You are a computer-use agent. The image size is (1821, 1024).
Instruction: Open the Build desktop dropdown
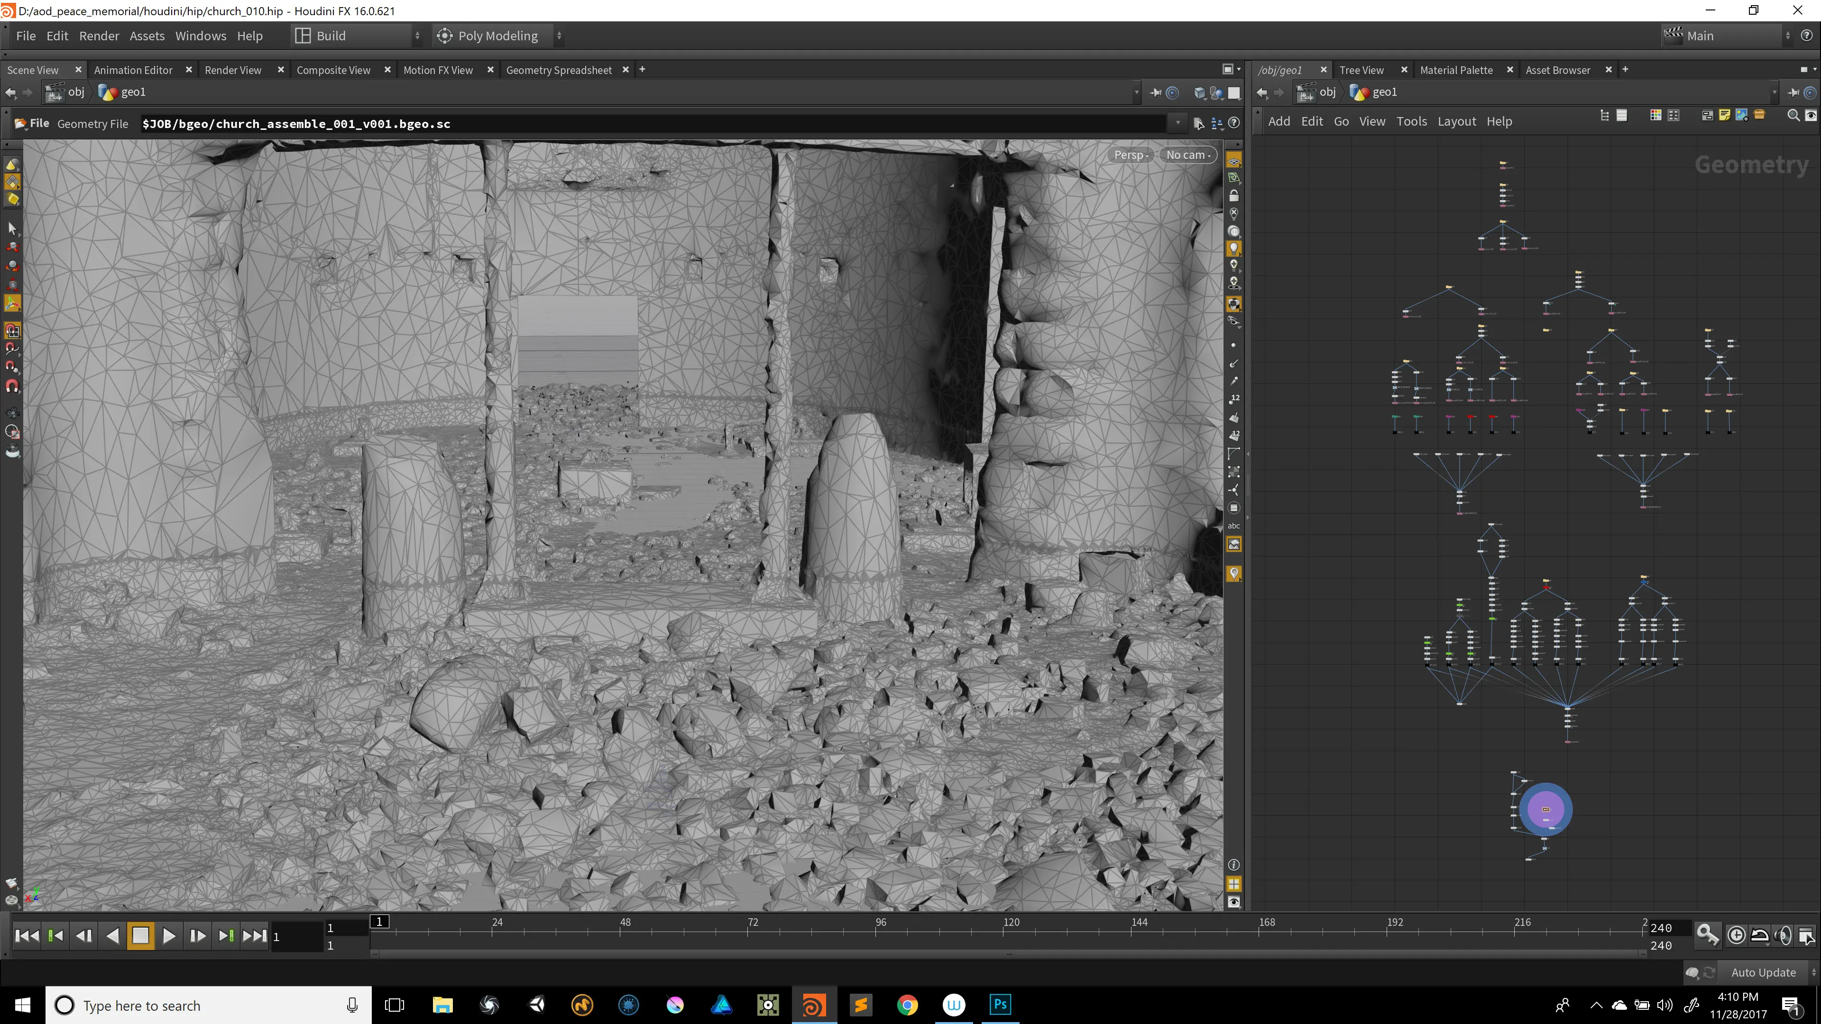click(x=358, y=36)
